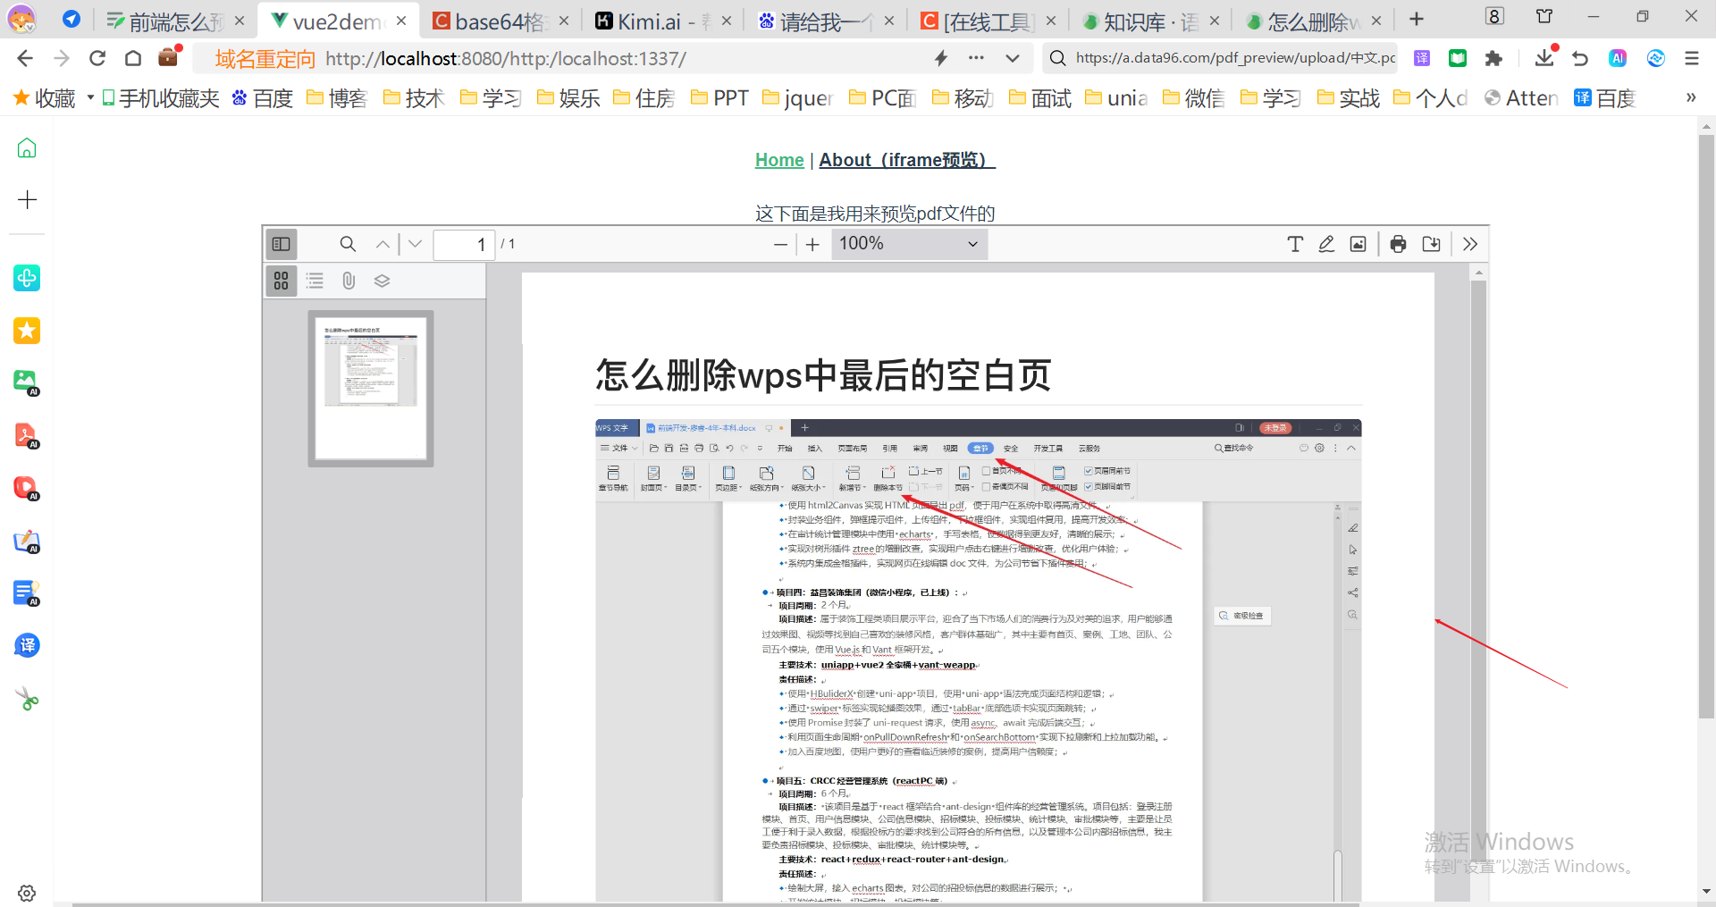
Task: Go to previous PDF page arrow
Action: 383,244
